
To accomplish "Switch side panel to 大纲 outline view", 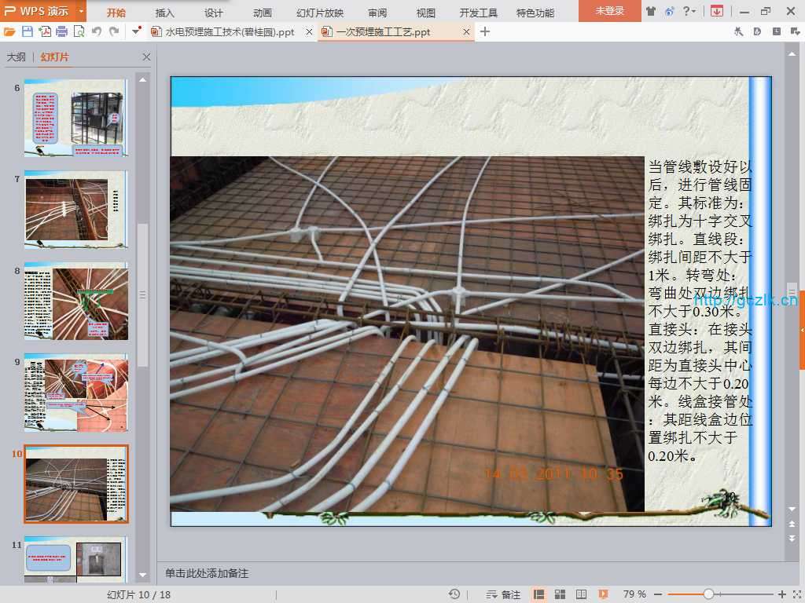I will tap(16, 57).
